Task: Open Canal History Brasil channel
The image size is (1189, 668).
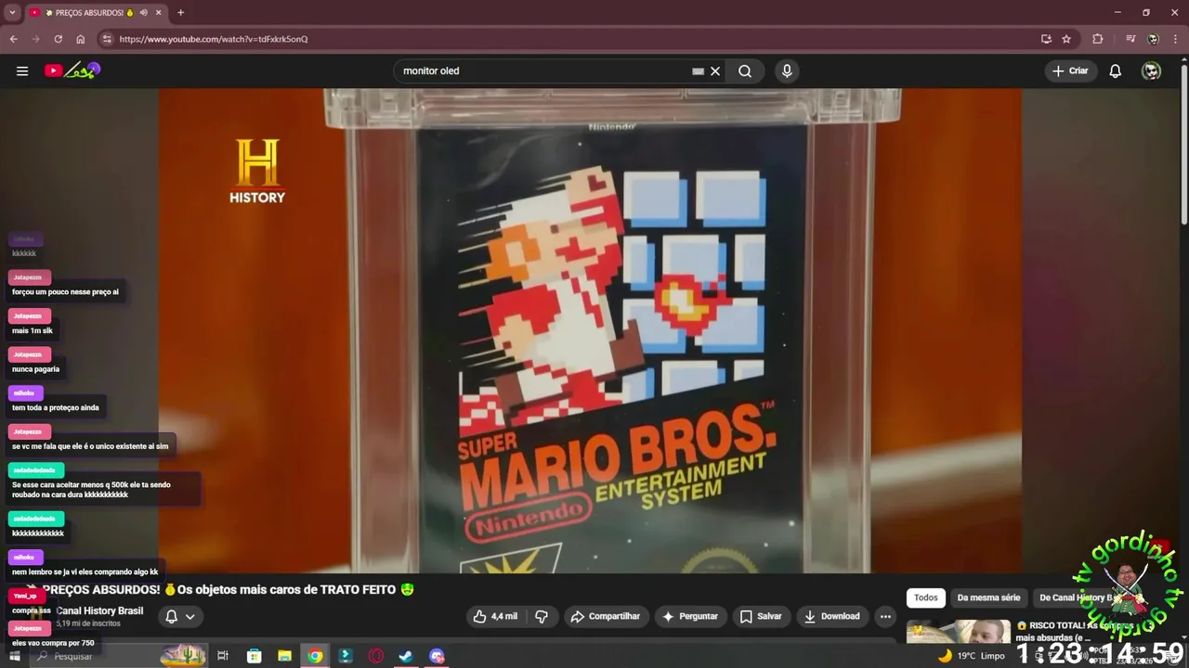Action: coord(99,610)
